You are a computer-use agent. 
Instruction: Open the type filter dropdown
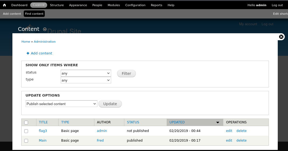(x=86, y=80)
